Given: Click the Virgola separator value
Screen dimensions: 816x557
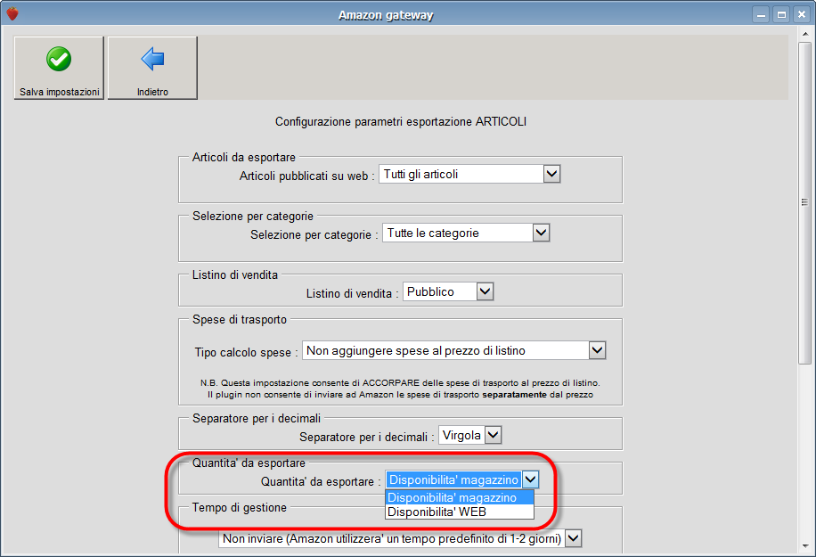Looking at the screenshot, I should click(461, 435).
